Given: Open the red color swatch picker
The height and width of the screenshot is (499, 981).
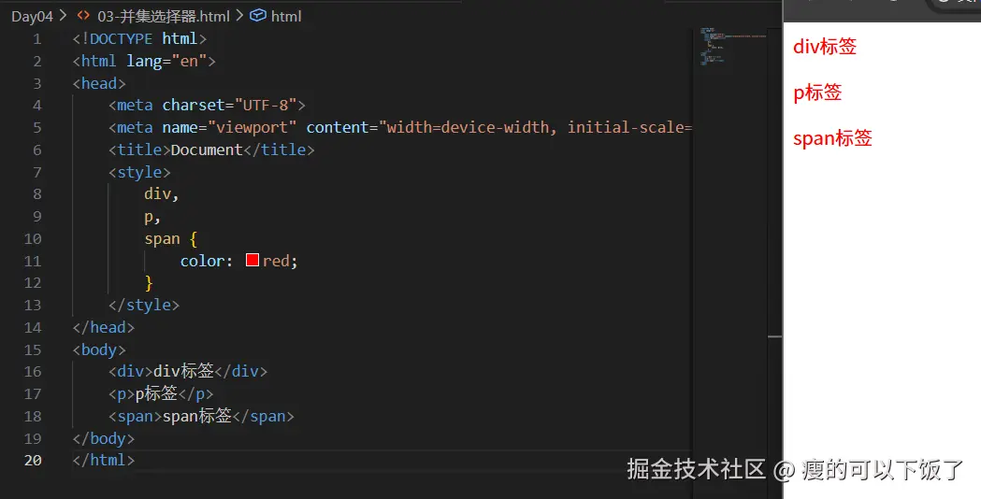Looking at the screenshot, I should [252, 261].
